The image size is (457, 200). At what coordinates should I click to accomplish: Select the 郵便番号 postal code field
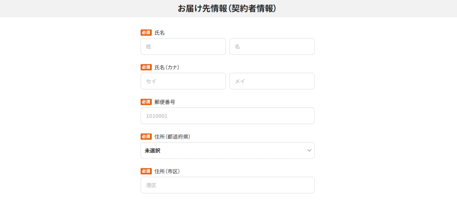pos(227,116)
